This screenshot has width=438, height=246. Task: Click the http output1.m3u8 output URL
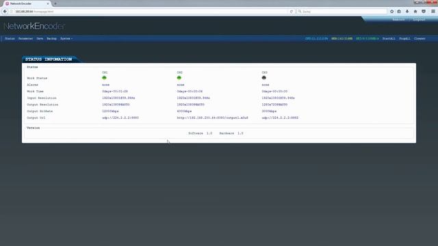(213, 118)
